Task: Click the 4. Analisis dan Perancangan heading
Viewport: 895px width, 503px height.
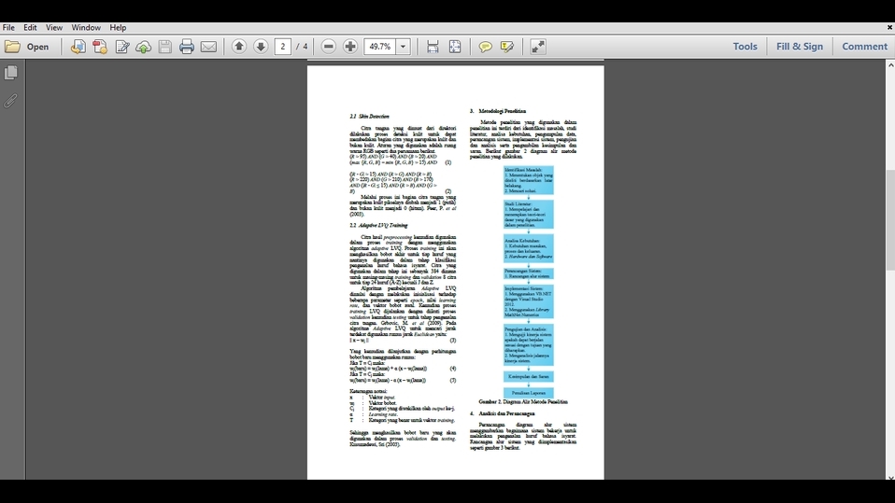Action: [503, 413]
